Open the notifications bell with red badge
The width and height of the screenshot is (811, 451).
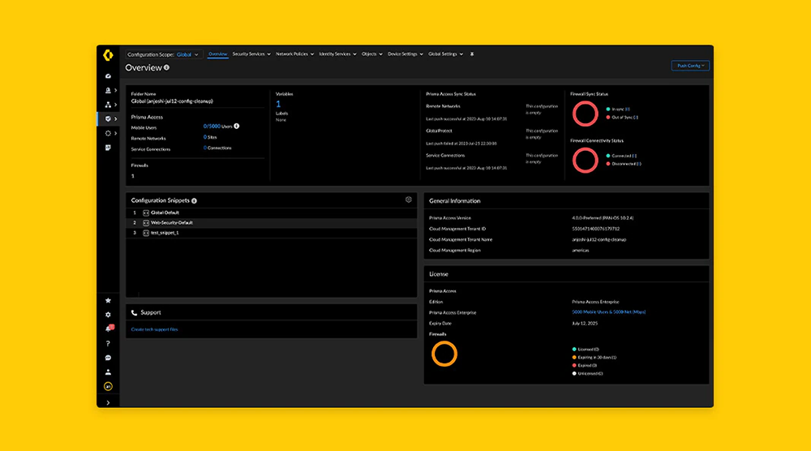(x=109, y=329)
